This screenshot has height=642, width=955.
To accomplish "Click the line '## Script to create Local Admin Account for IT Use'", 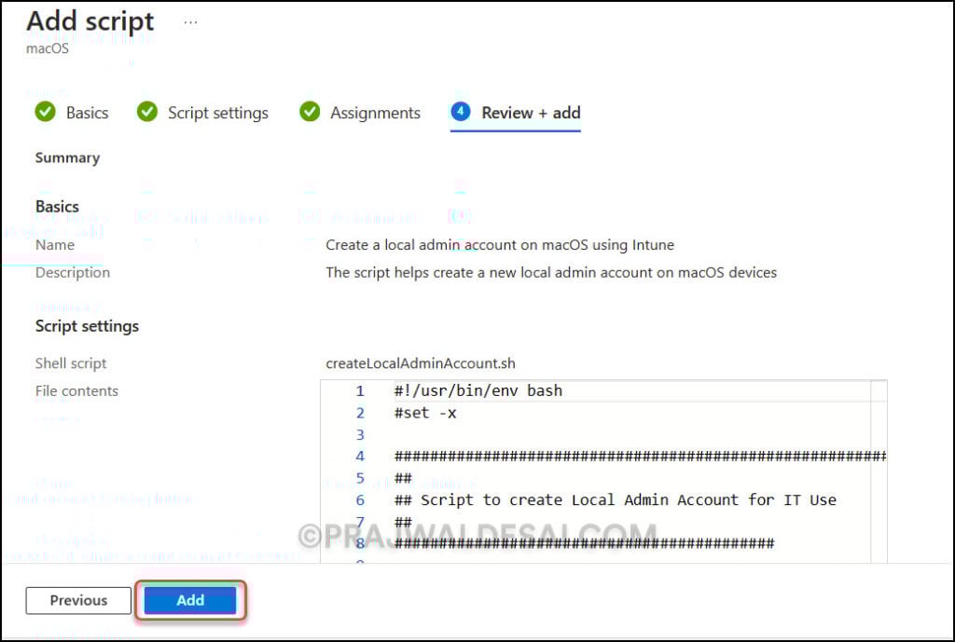I will pos(616,499).
